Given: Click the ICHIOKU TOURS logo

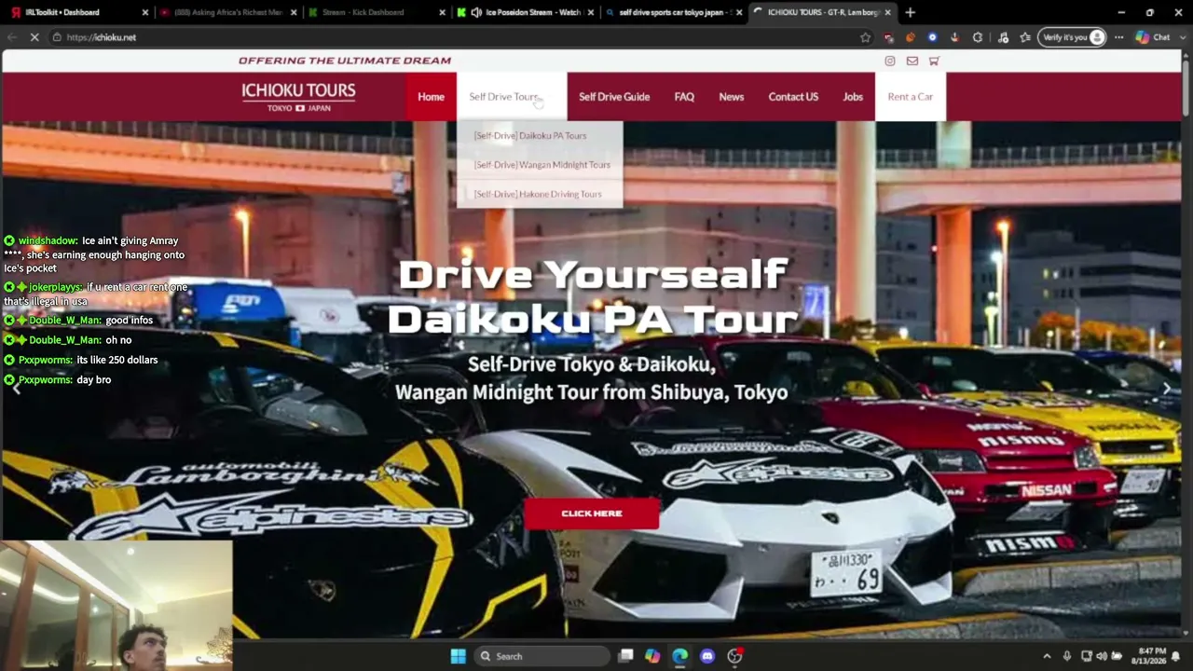Looking at the screenshot, I should point(298,97).
